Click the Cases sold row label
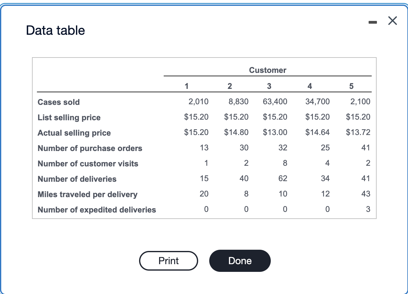This screenshot has width=408, height=294. coord(58,102)
